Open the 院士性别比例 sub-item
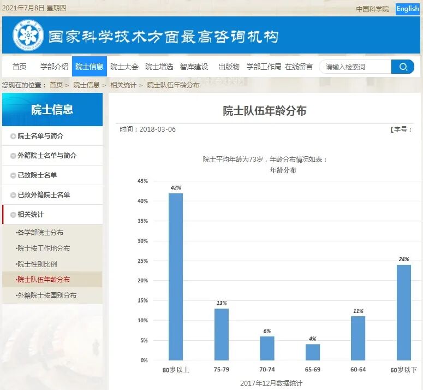Image resolution: width=423 pixels, height=390 pixels. click(37, 264)
